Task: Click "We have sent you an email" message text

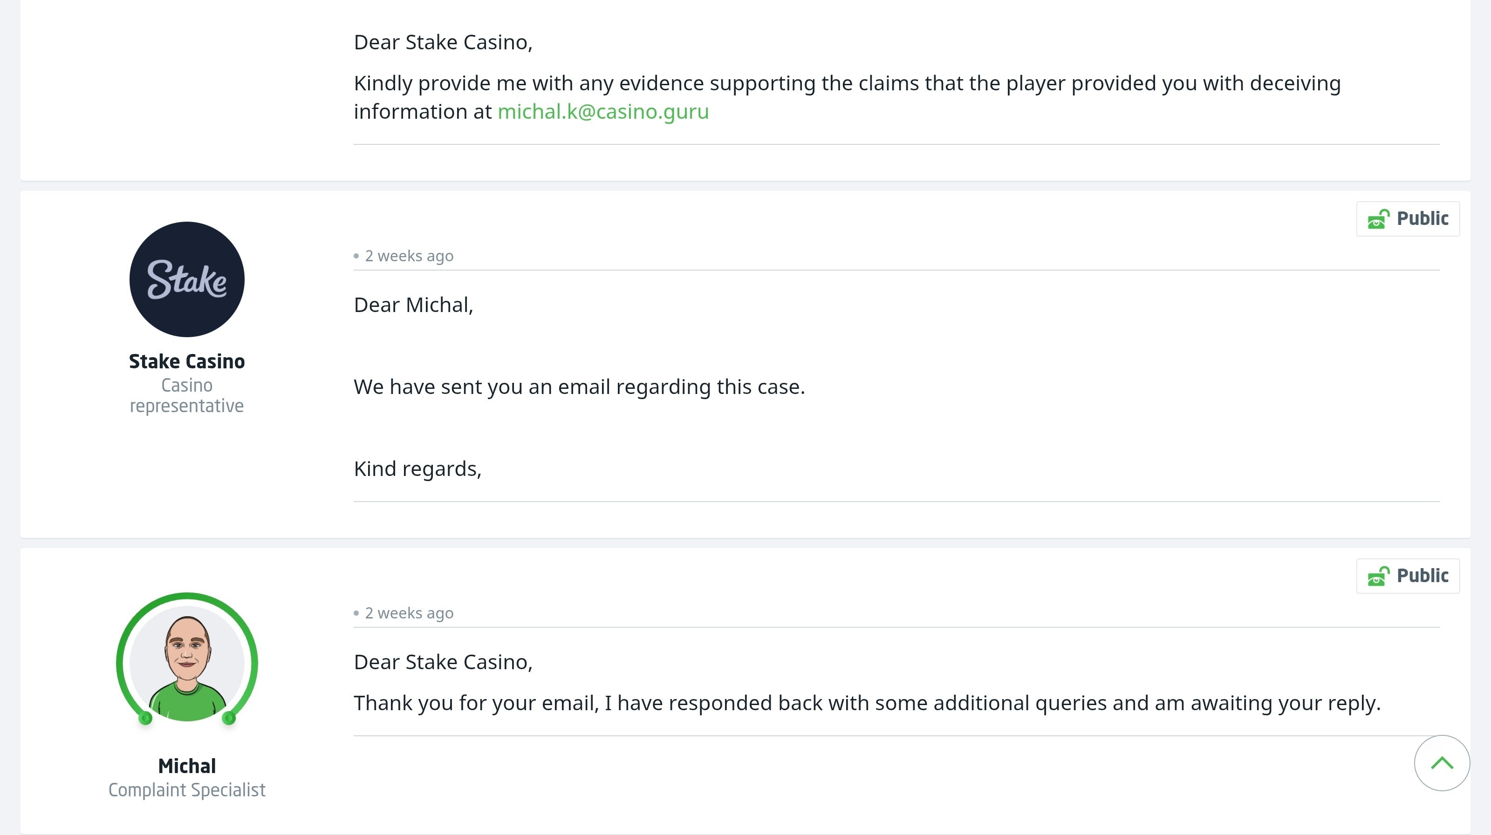Action: pos(579,387)
